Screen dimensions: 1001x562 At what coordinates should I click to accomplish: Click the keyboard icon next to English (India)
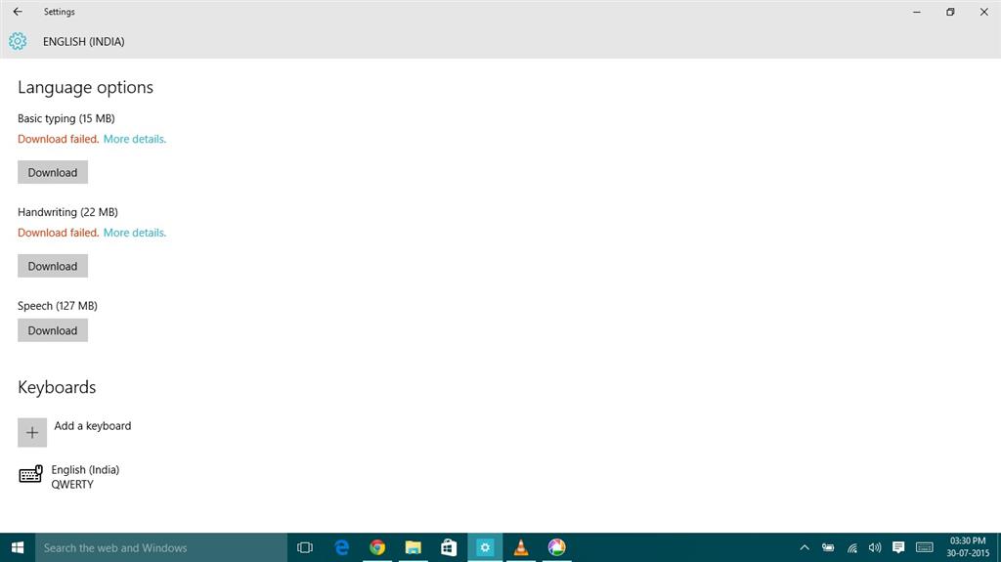30,474
